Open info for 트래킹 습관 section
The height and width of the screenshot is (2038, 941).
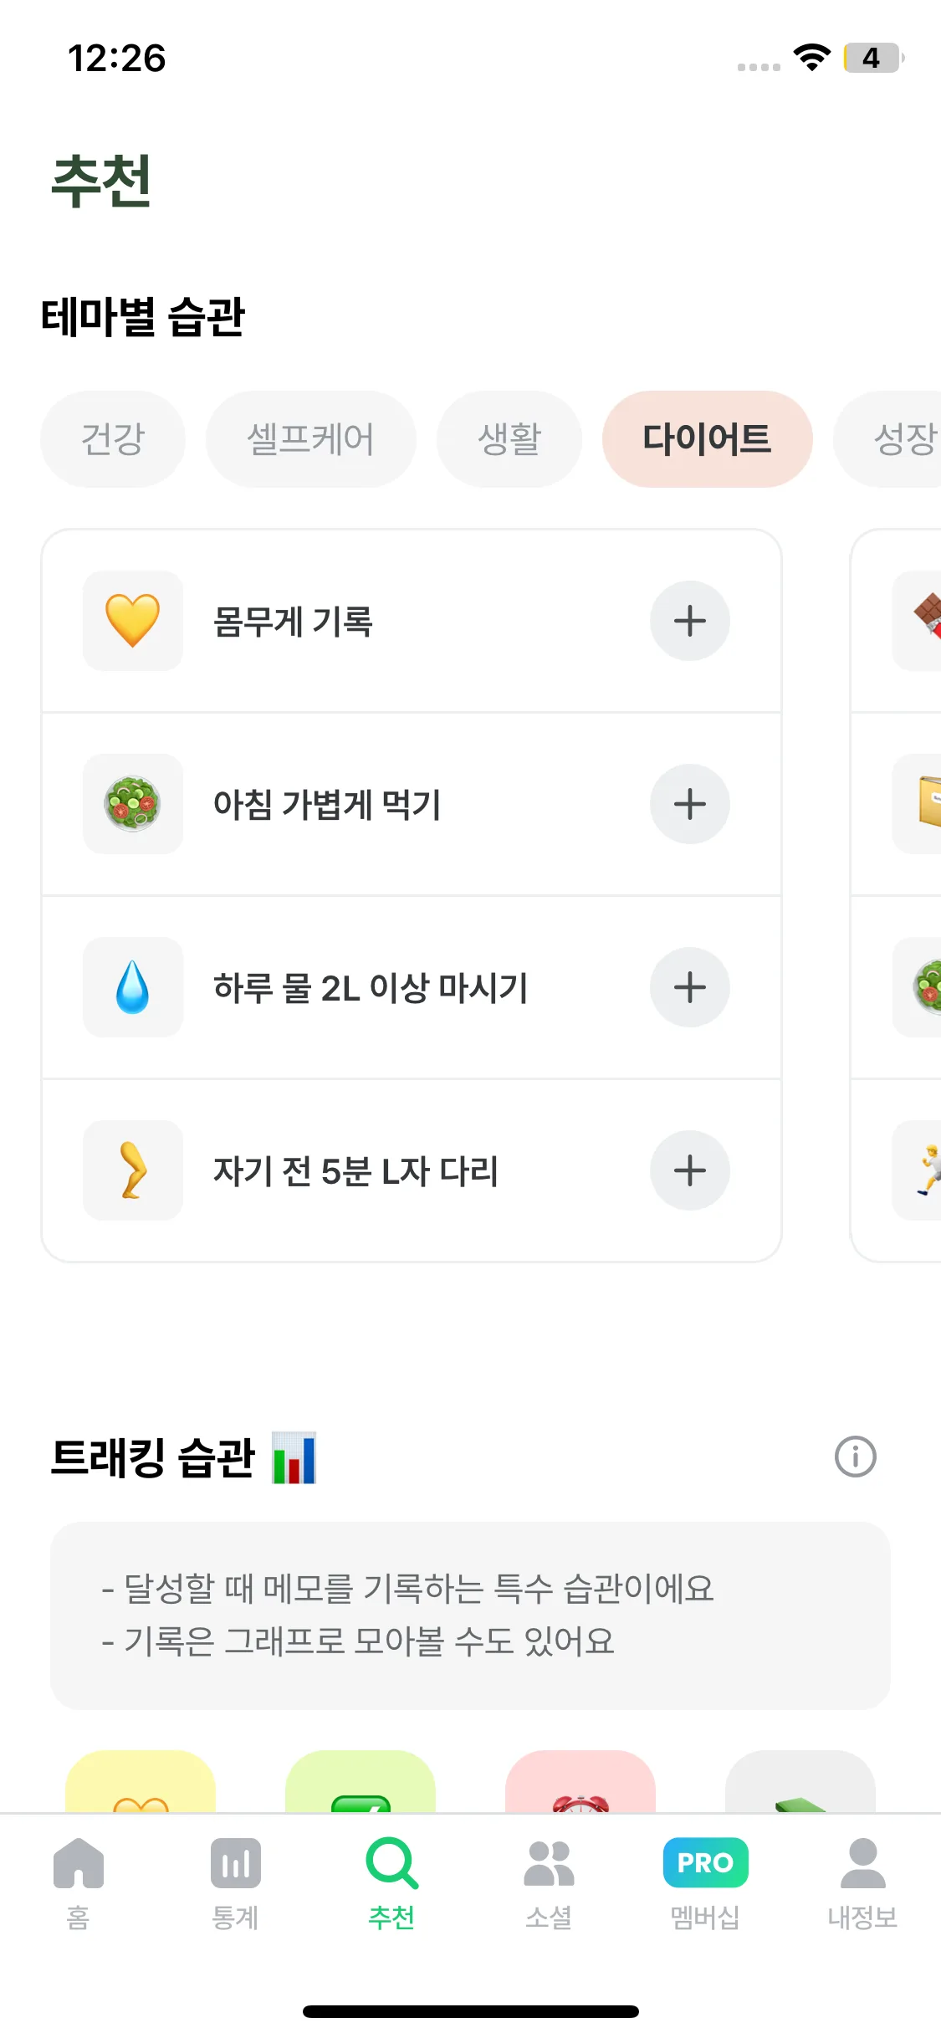click(x=855, y=1457)
